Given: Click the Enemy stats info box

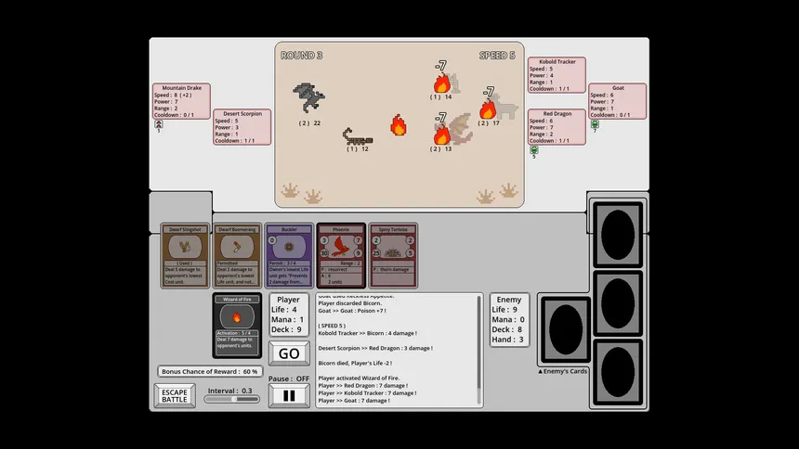Looking at the screenshot, I should tap(510, 321).
